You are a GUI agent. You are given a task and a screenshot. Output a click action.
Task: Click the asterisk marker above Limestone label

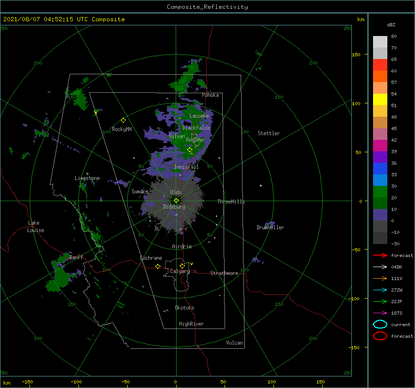[x=87, y=174]
